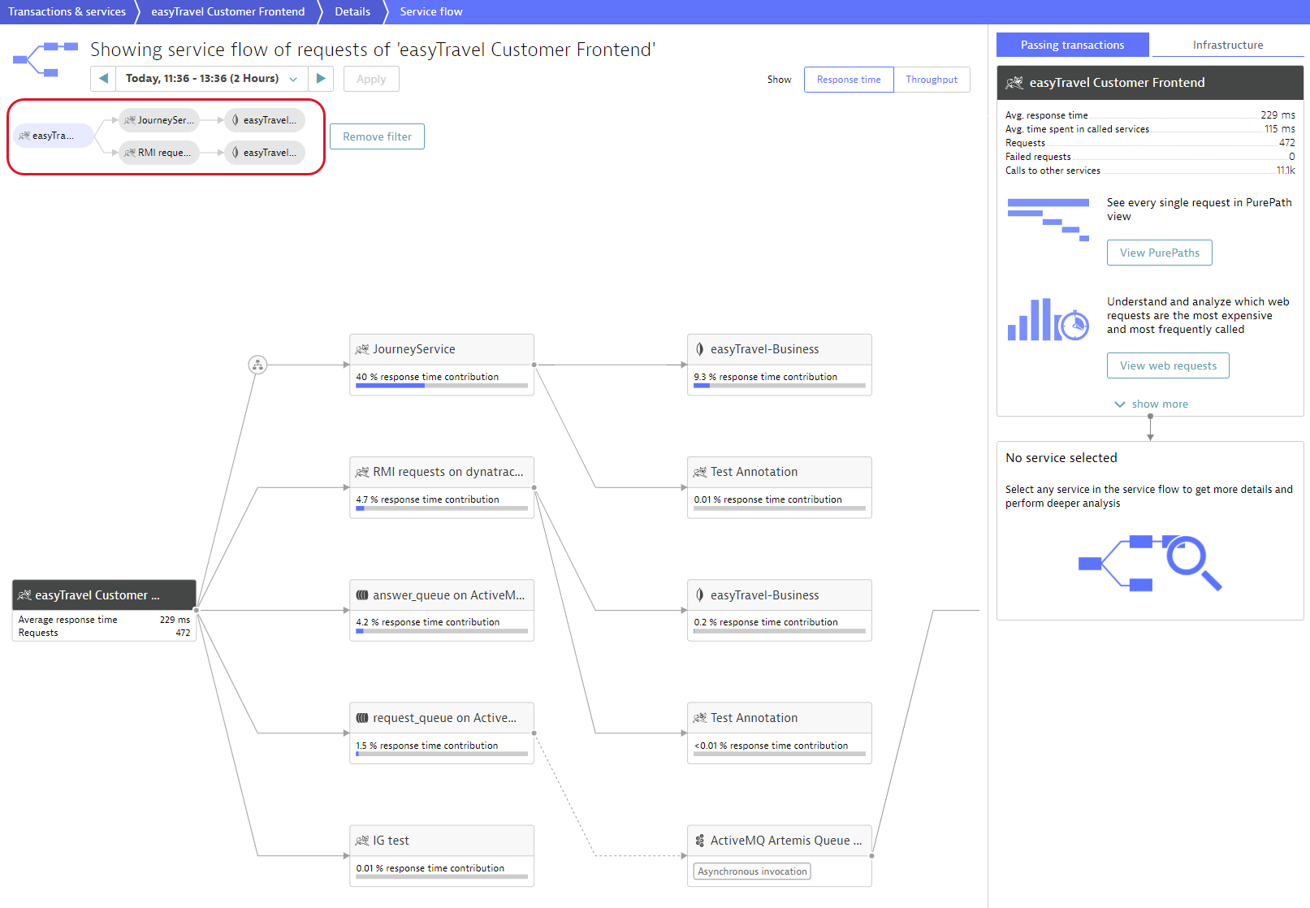Open the Passing transactions tab
Viewport: 1310px width, 908px height.
pos(1072,45)
